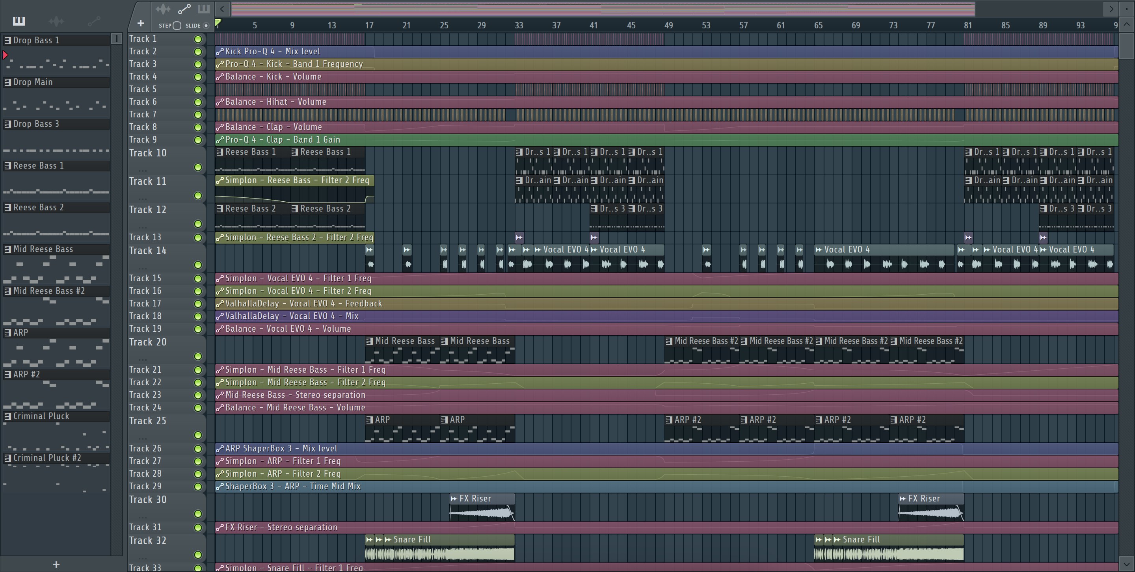Mute Track 32 via its green LED
The height and width of the screenshot is (572, 1135).
(198, 555)
